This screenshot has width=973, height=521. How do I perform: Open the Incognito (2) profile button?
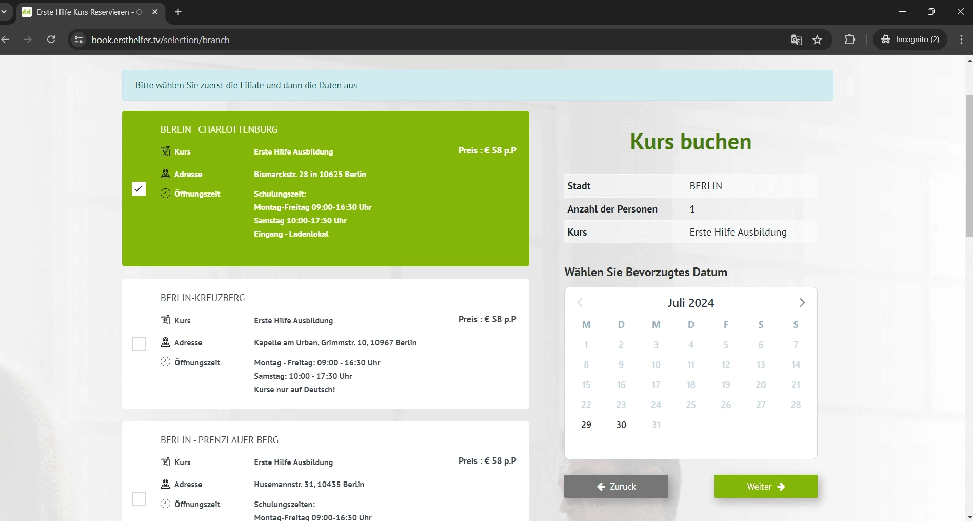click(910, 40)
